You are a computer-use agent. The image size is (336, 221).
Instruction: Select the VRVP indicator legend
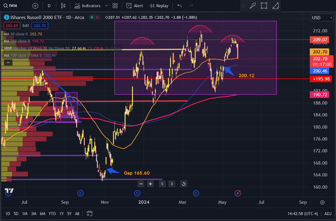pyautogui.click(x=62, y=48)
